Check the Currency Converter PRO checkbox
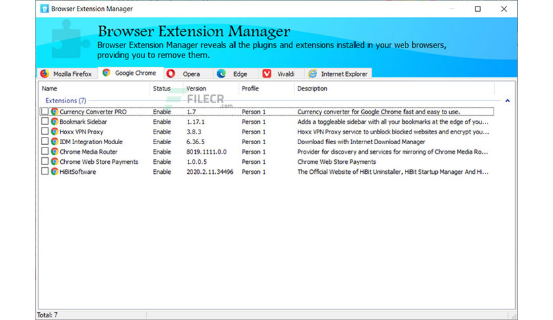This screenshot has width=553, height=320. click(x=45, y=111)
